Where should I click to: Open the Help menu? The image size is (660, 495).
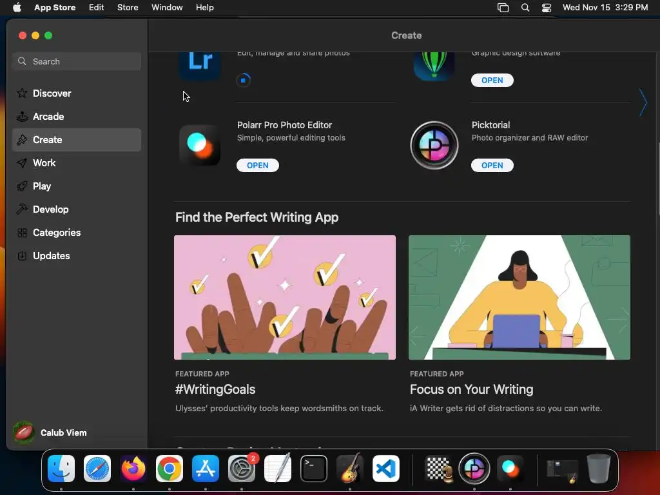click(x=204, y=8)
